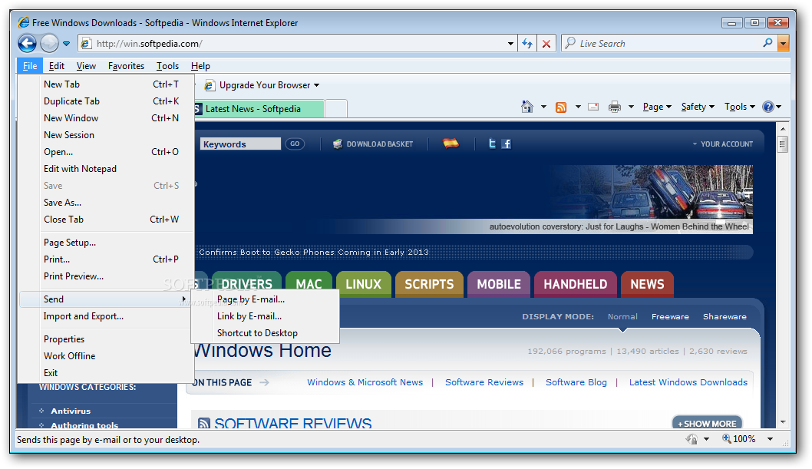Open the Your Account dropdown
812x469 pixels.
point(723,144)
